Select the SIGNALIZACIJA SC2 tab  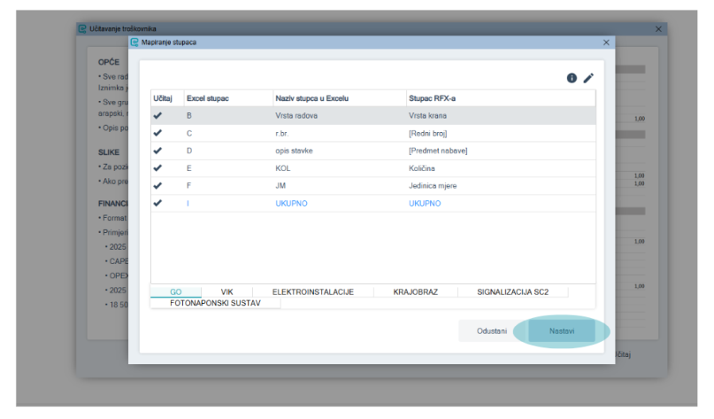513,291
